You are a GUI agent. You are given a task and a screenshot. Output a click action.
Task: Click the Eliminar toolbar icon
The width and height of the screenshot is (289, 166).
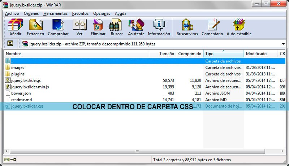[98, 27]
